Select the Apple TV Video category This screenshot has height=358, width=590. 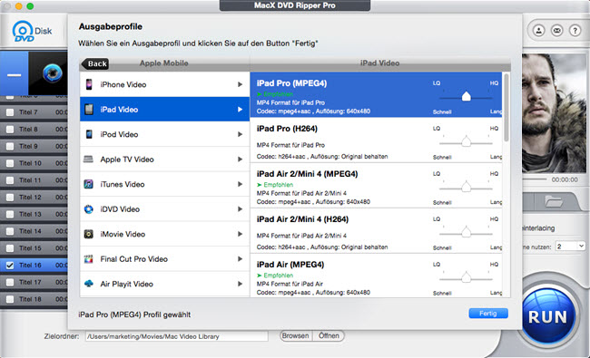[x=165, y=160]
